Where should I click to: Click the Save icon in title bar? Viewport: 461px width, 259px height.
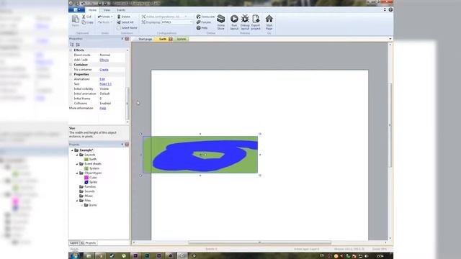click(x=77, y=3)
